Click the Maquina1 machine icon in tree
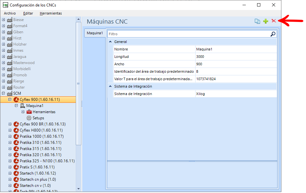Screen dimensions: 306x193 point(23,106)
